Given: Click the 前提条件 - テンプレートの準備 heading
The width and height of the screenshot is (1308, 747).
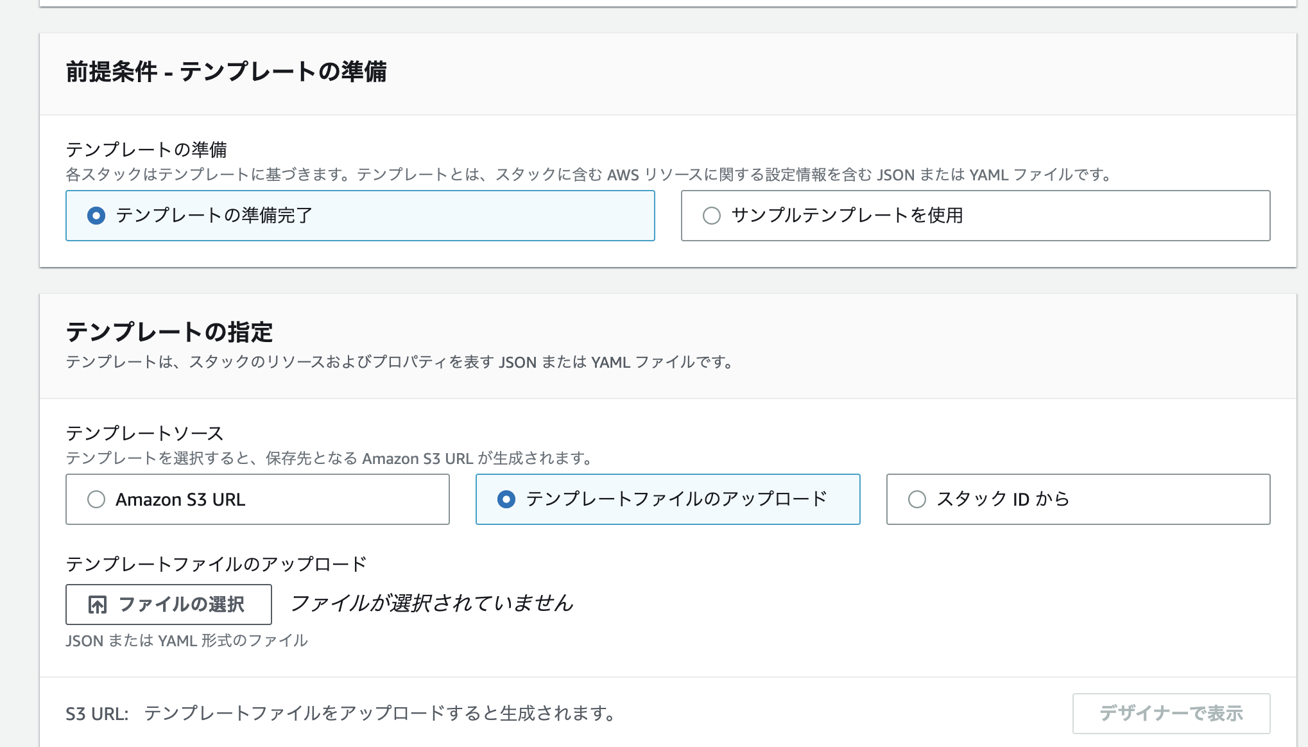Looking at the screenshot, I should click(226, 72).
